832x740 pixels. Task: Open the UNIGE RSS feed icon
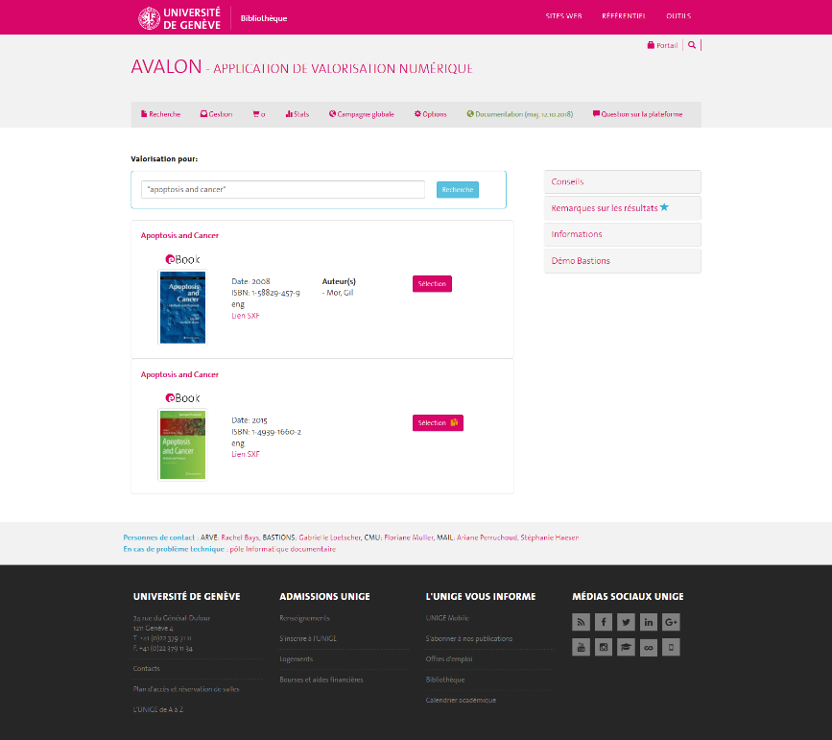pyautogui.click(x=581, y=622)
